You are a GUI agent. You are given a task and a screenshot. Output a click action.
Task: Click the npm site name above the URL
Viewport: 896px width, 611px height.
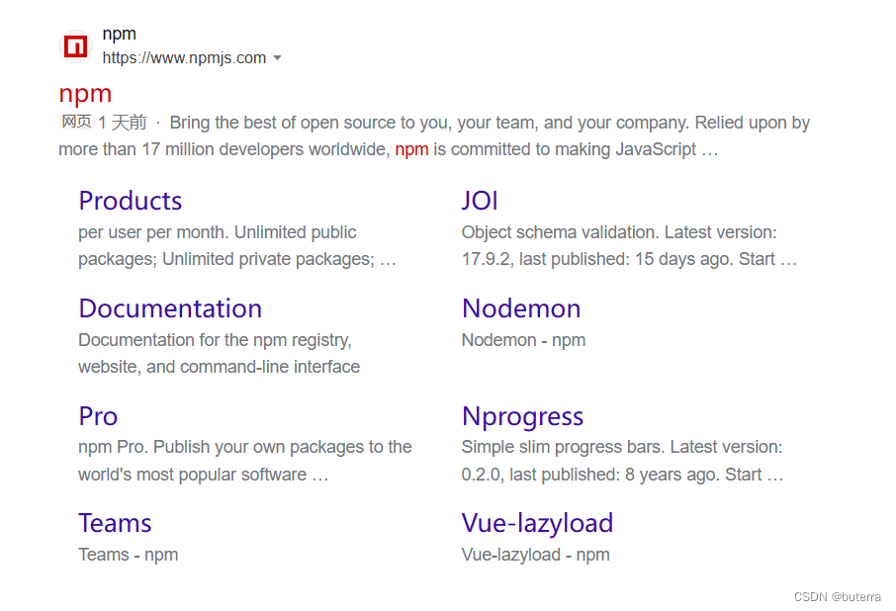coord(119,35)
